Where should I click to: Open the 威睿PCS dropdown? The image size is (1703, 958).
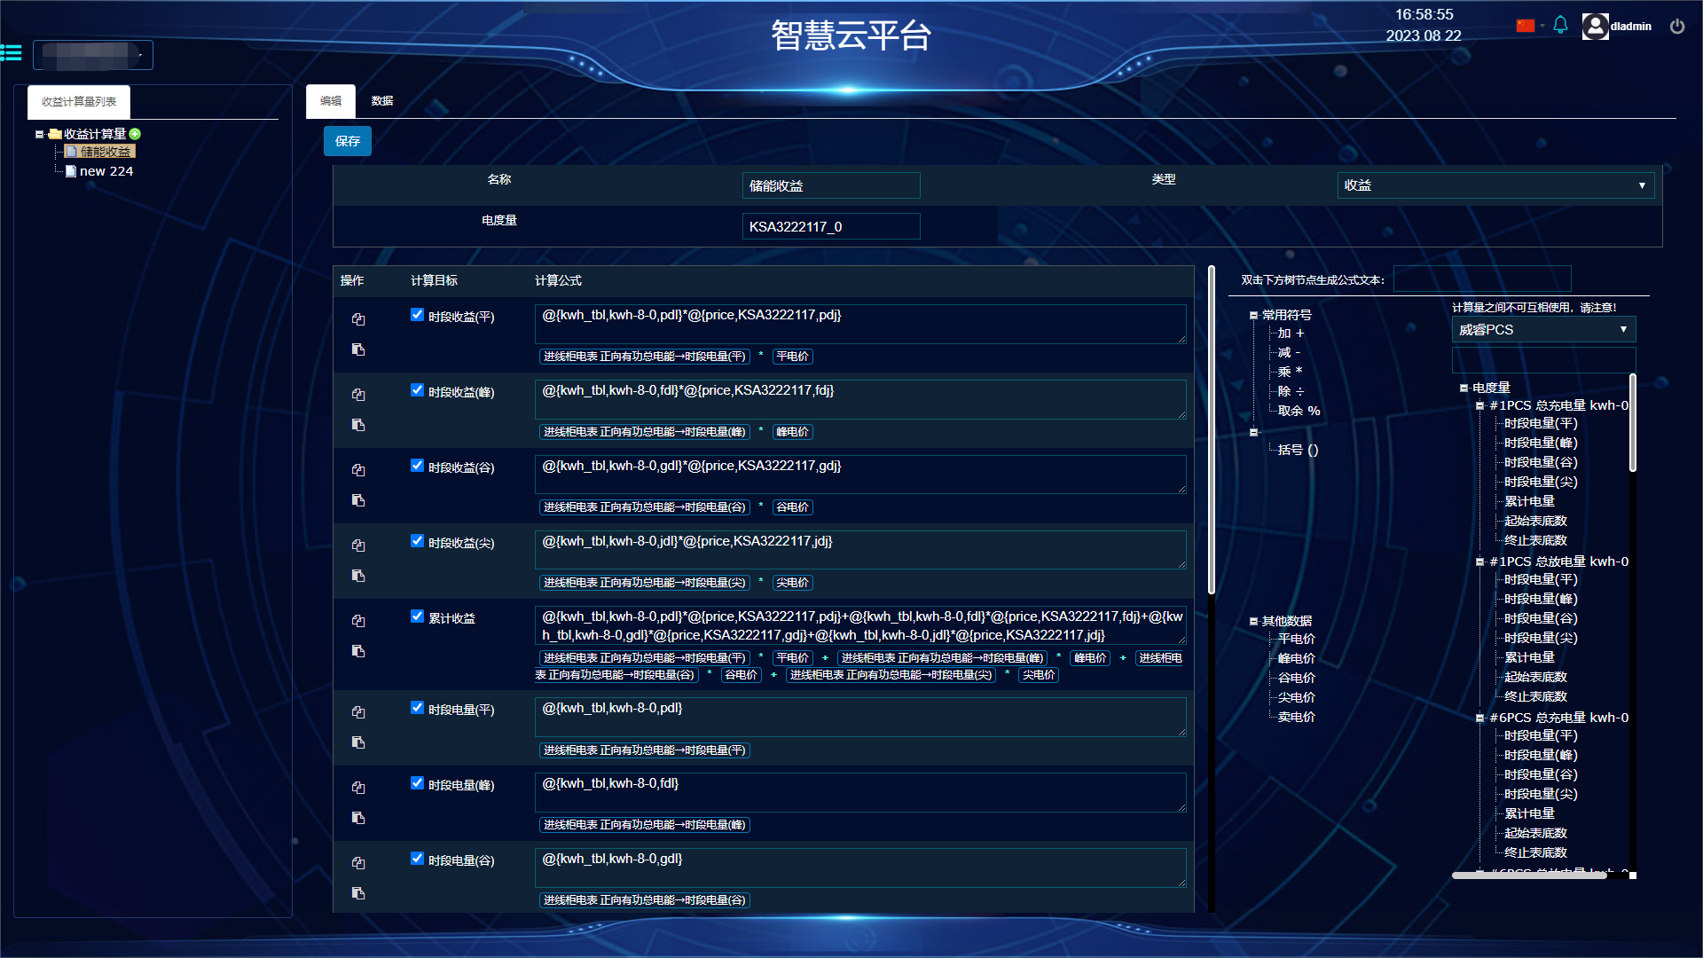[1542, 330]
